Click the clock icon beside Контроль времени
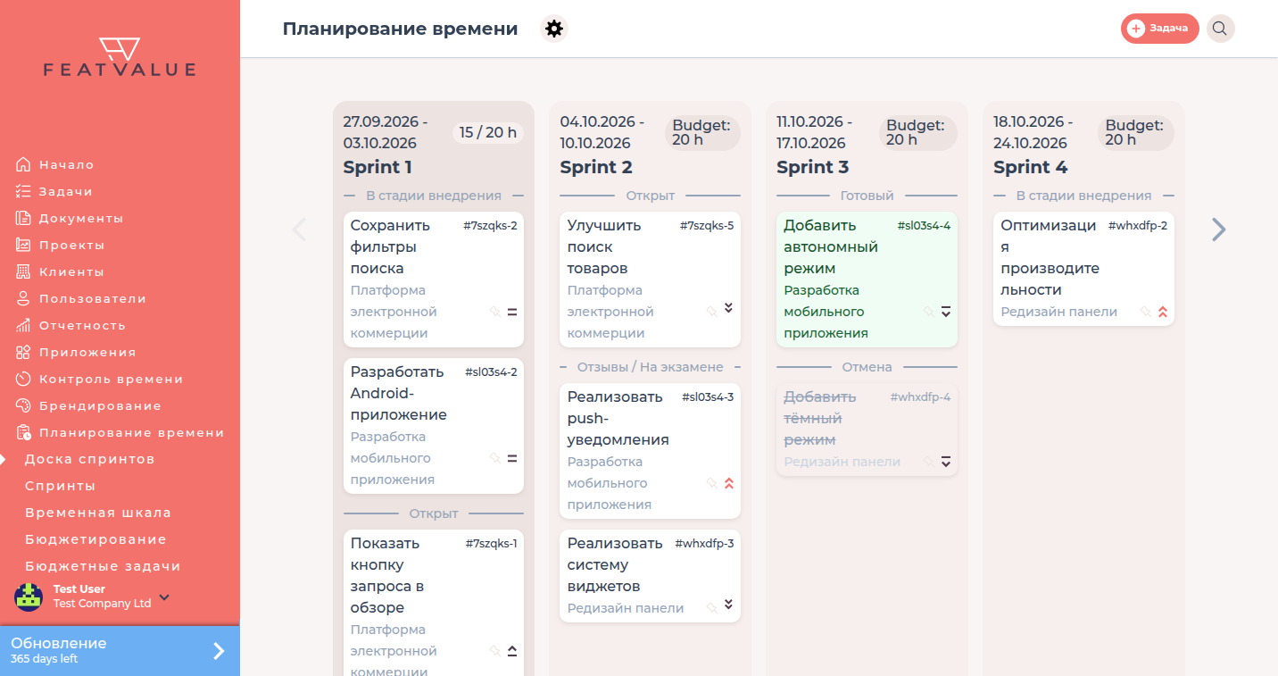Viewport: 1278px width, 676px height. pos(23,379)
